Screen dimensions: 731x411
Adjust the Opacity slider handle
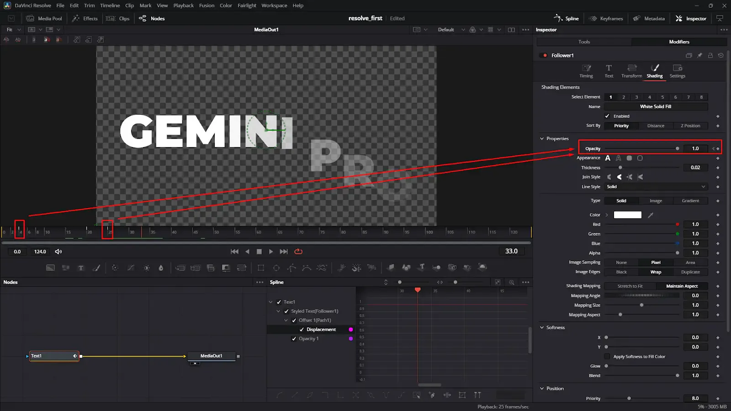coord(677,148)
